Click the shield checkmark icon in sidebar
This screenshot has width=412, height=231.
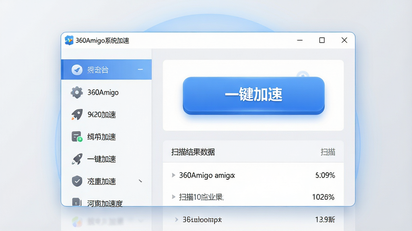77,181
